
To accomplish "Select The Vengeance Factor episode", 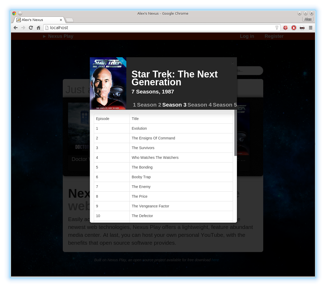I will pos(163,206).
